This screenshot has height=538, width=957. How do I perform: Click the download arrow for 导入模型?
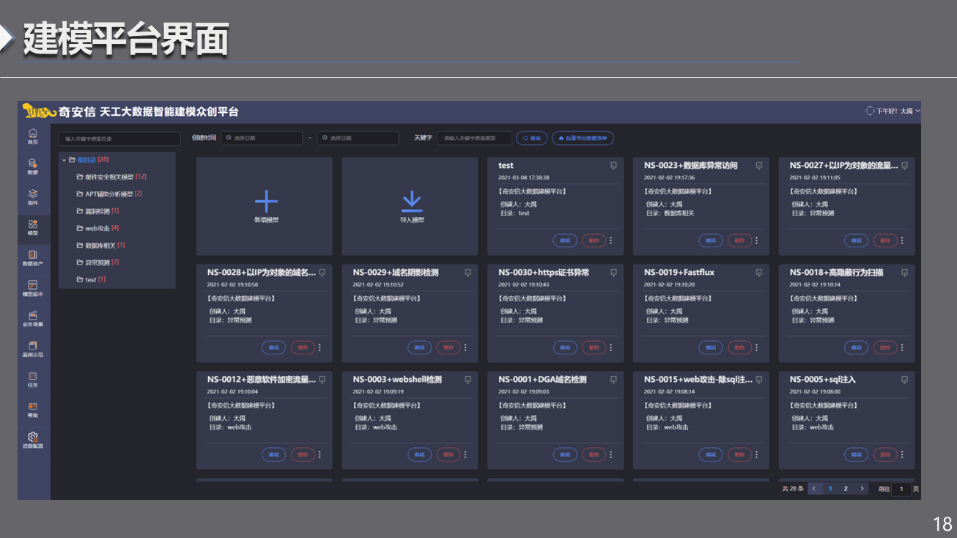click(x=412, y=202)
